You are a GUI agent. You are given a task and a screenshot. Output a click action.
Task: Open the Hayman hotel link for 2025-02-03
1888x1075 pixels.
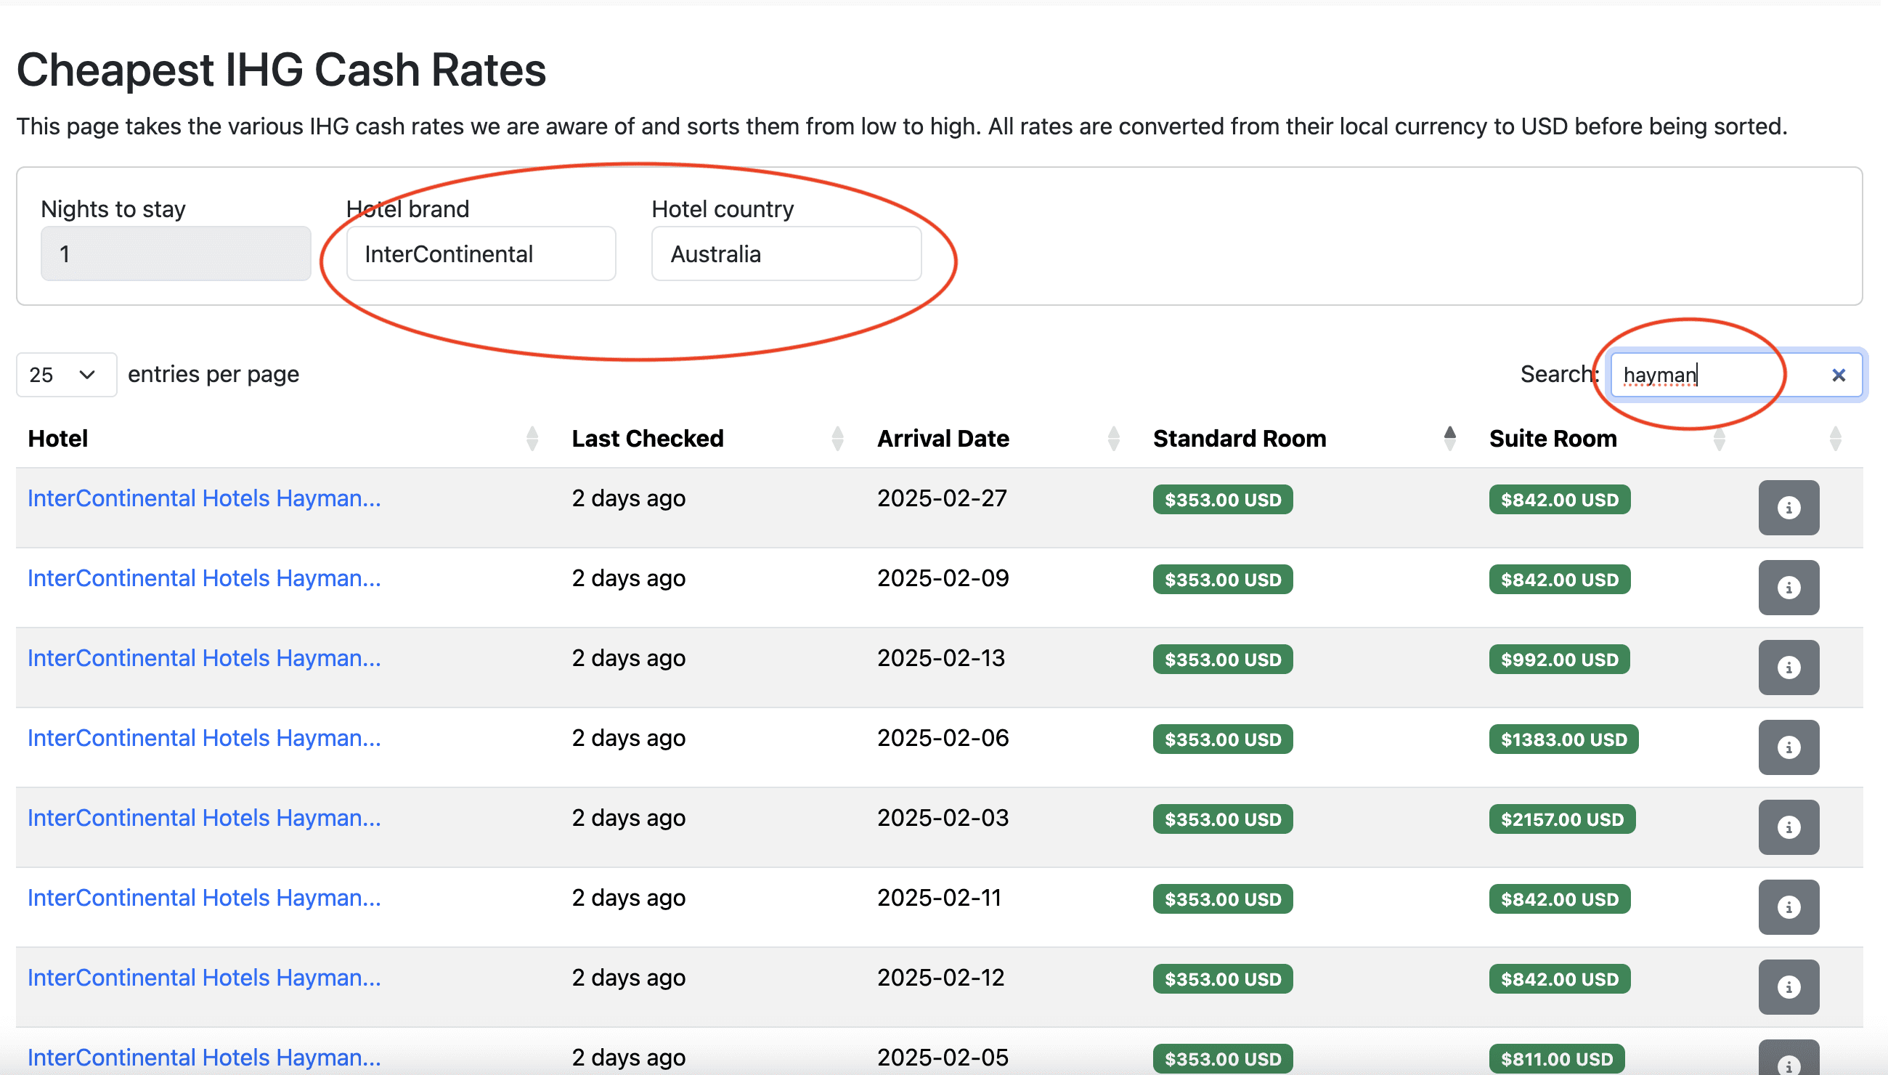click(x=205, y=818)
